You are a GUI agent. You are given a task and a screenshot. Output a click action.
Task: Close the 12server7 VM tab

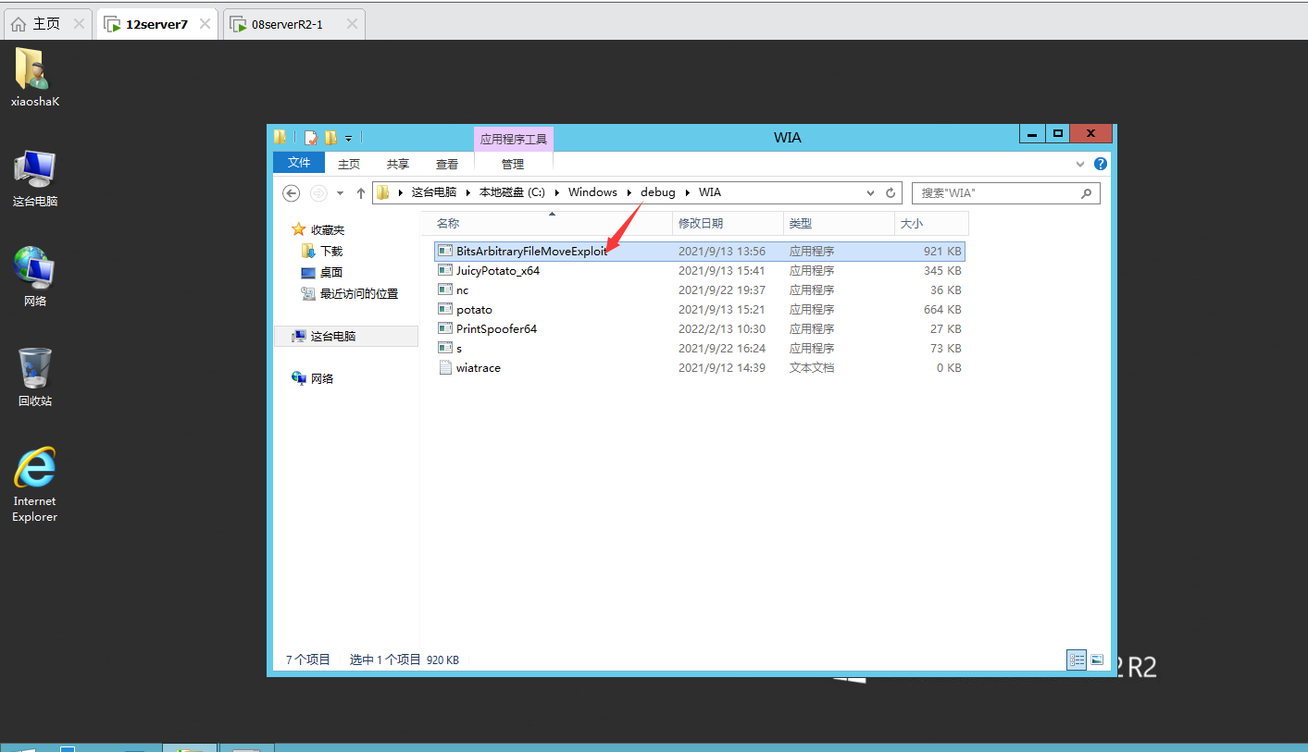pos(205,24)
